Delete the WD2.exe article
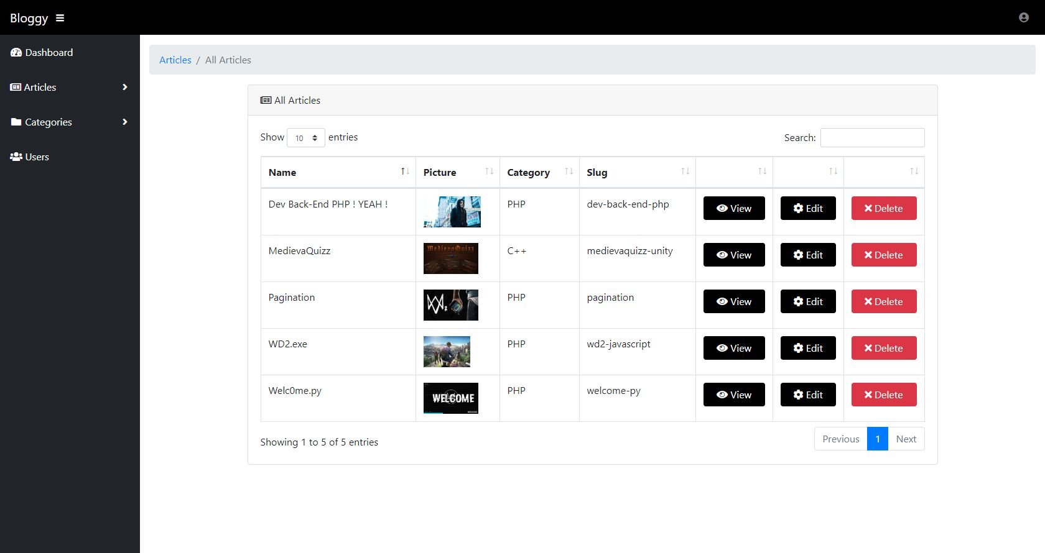The height and width of the screenshot is (553, 1045). coord(884,348)
